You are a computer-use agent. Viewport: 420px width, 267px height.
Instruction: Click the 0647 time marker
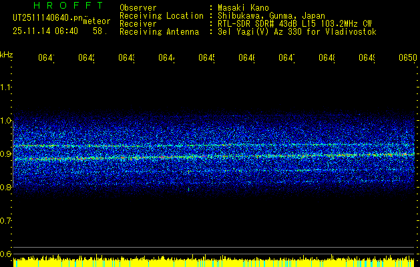click(286, 57)
